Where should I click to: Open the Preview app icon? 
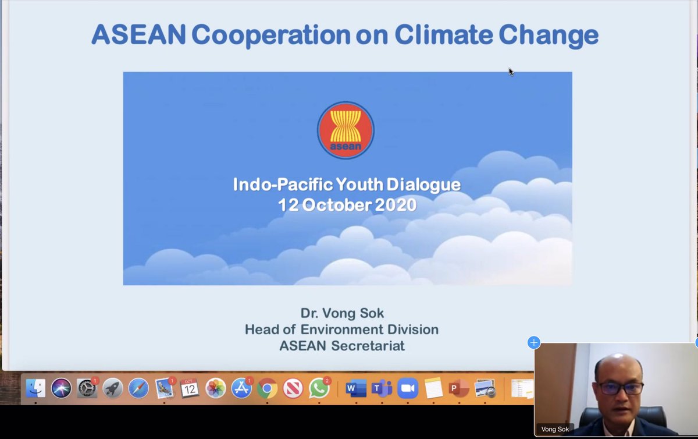point(485,388)
